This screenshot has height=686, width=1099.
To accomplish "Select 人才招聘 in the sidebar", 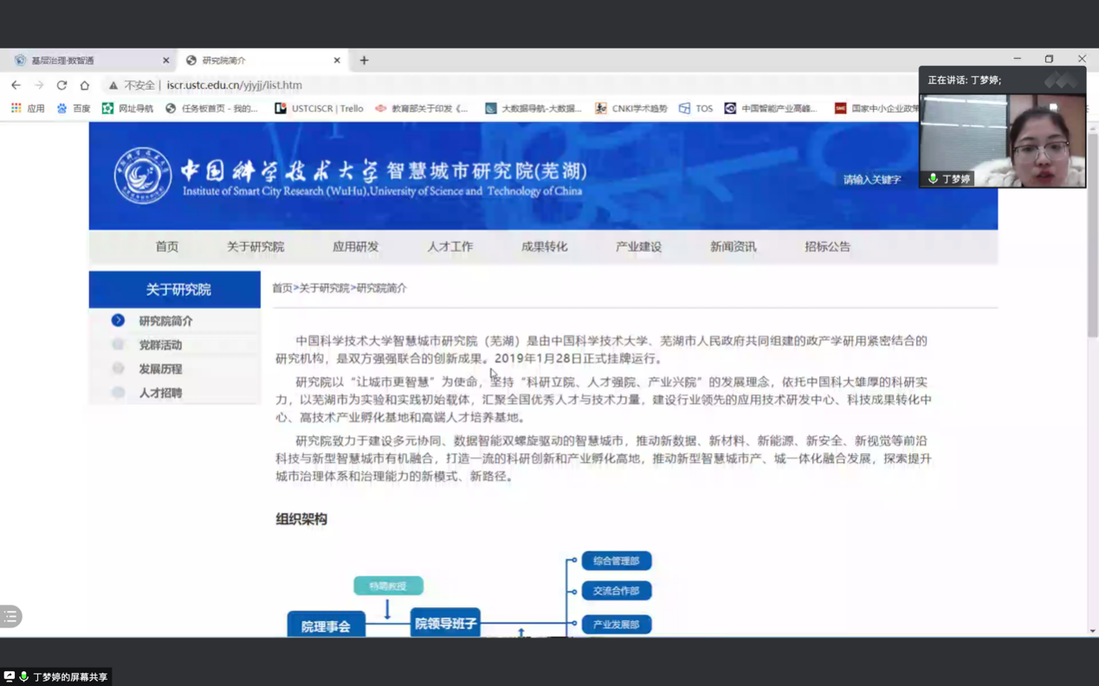I will [160, 393].
